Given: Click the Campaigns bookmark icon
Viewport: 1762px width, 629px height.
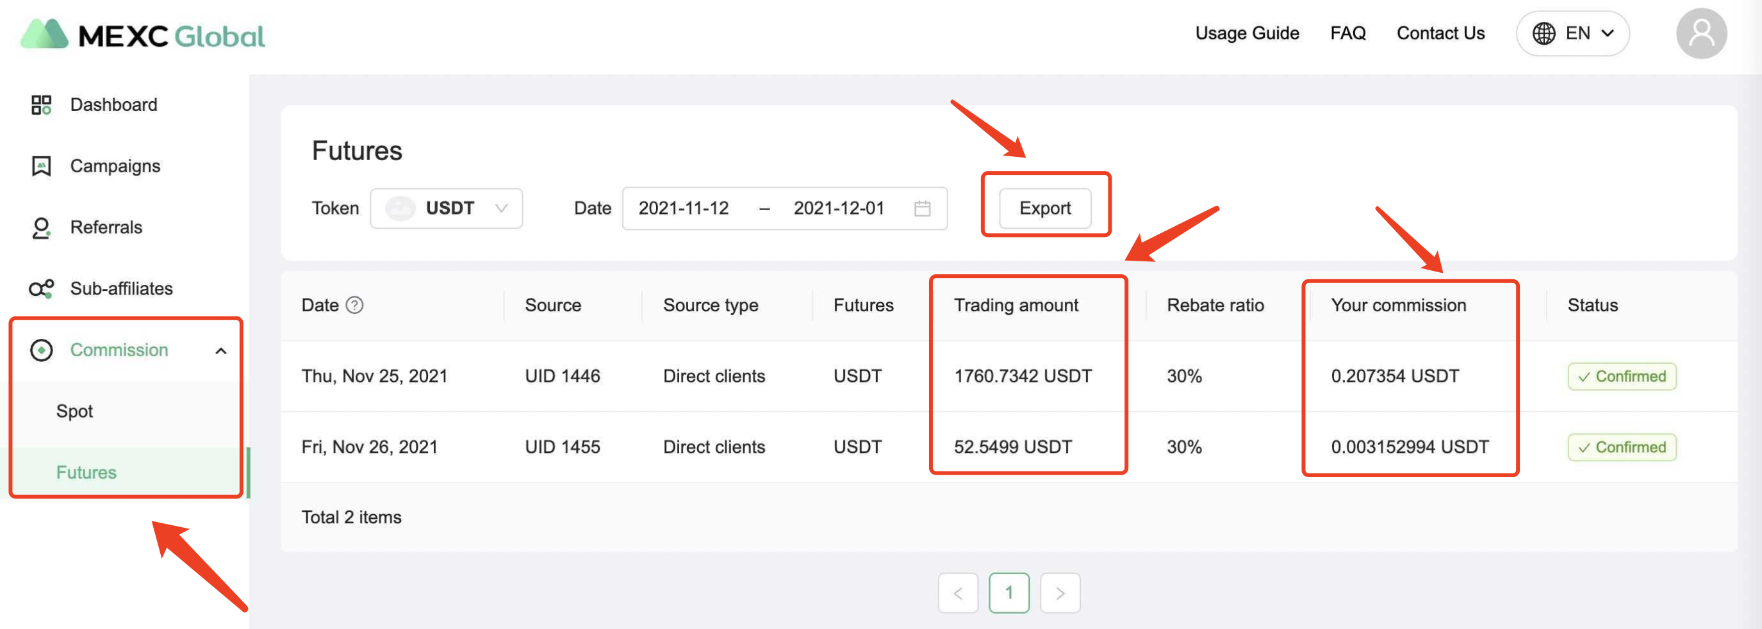Looking at the screenshot, I should tap(41, 166).
